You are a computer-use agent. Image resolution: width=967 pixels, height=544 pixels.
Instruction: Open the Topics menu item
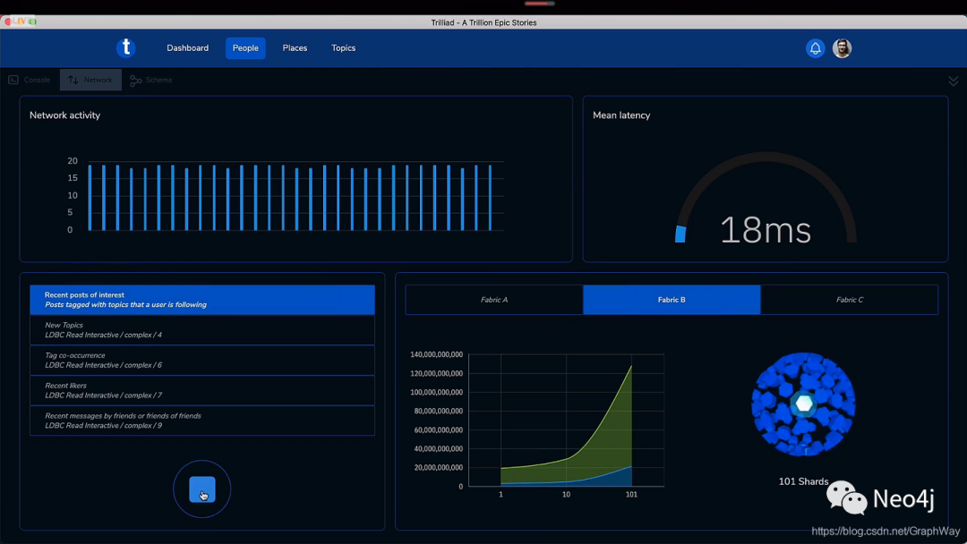tap(344, 48)
